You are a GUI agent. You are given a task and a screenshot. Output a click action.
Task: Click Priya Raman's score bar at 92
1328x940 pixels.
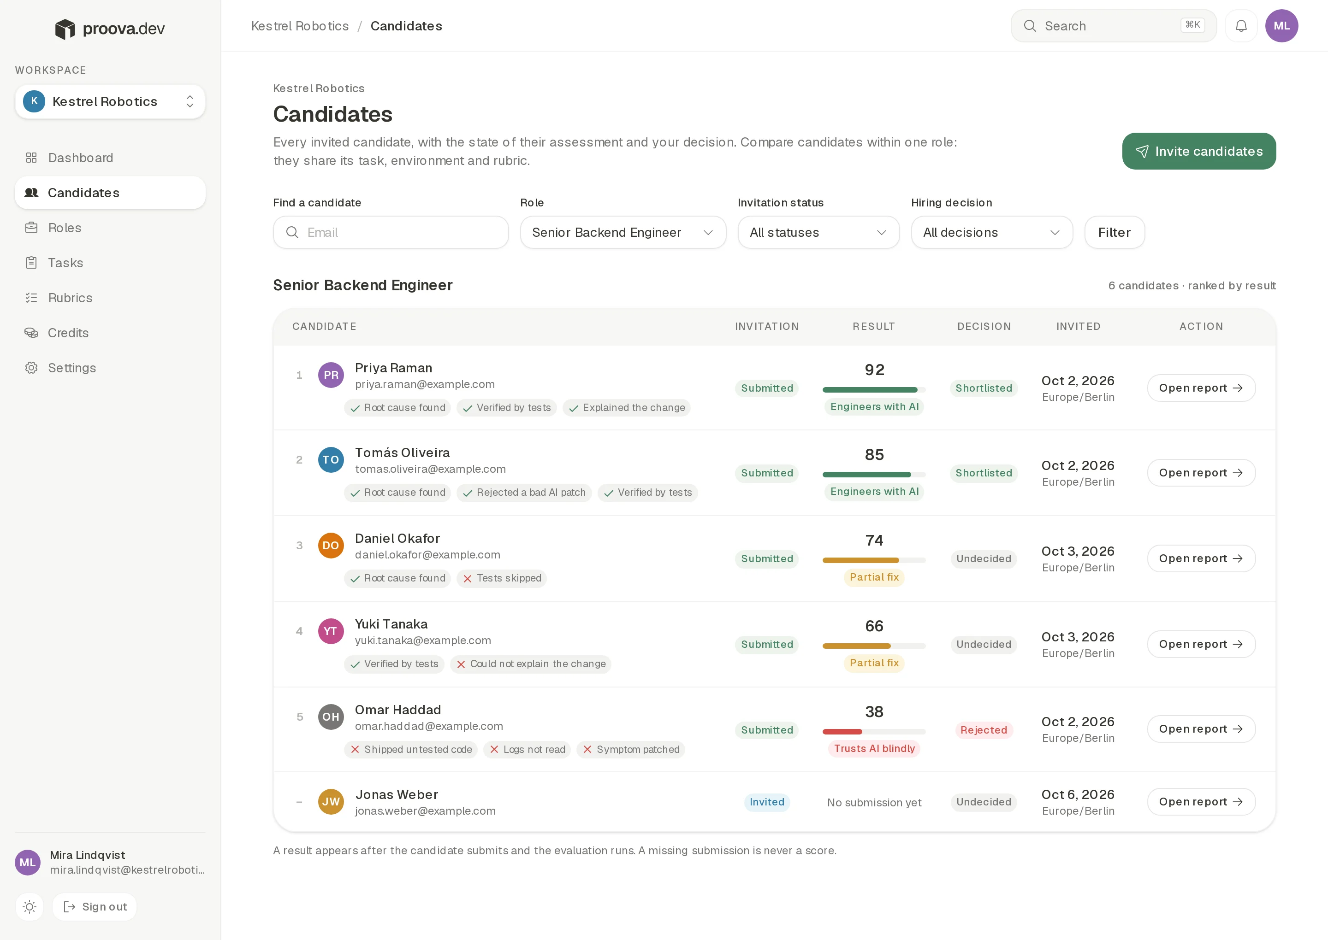point(873,389)
